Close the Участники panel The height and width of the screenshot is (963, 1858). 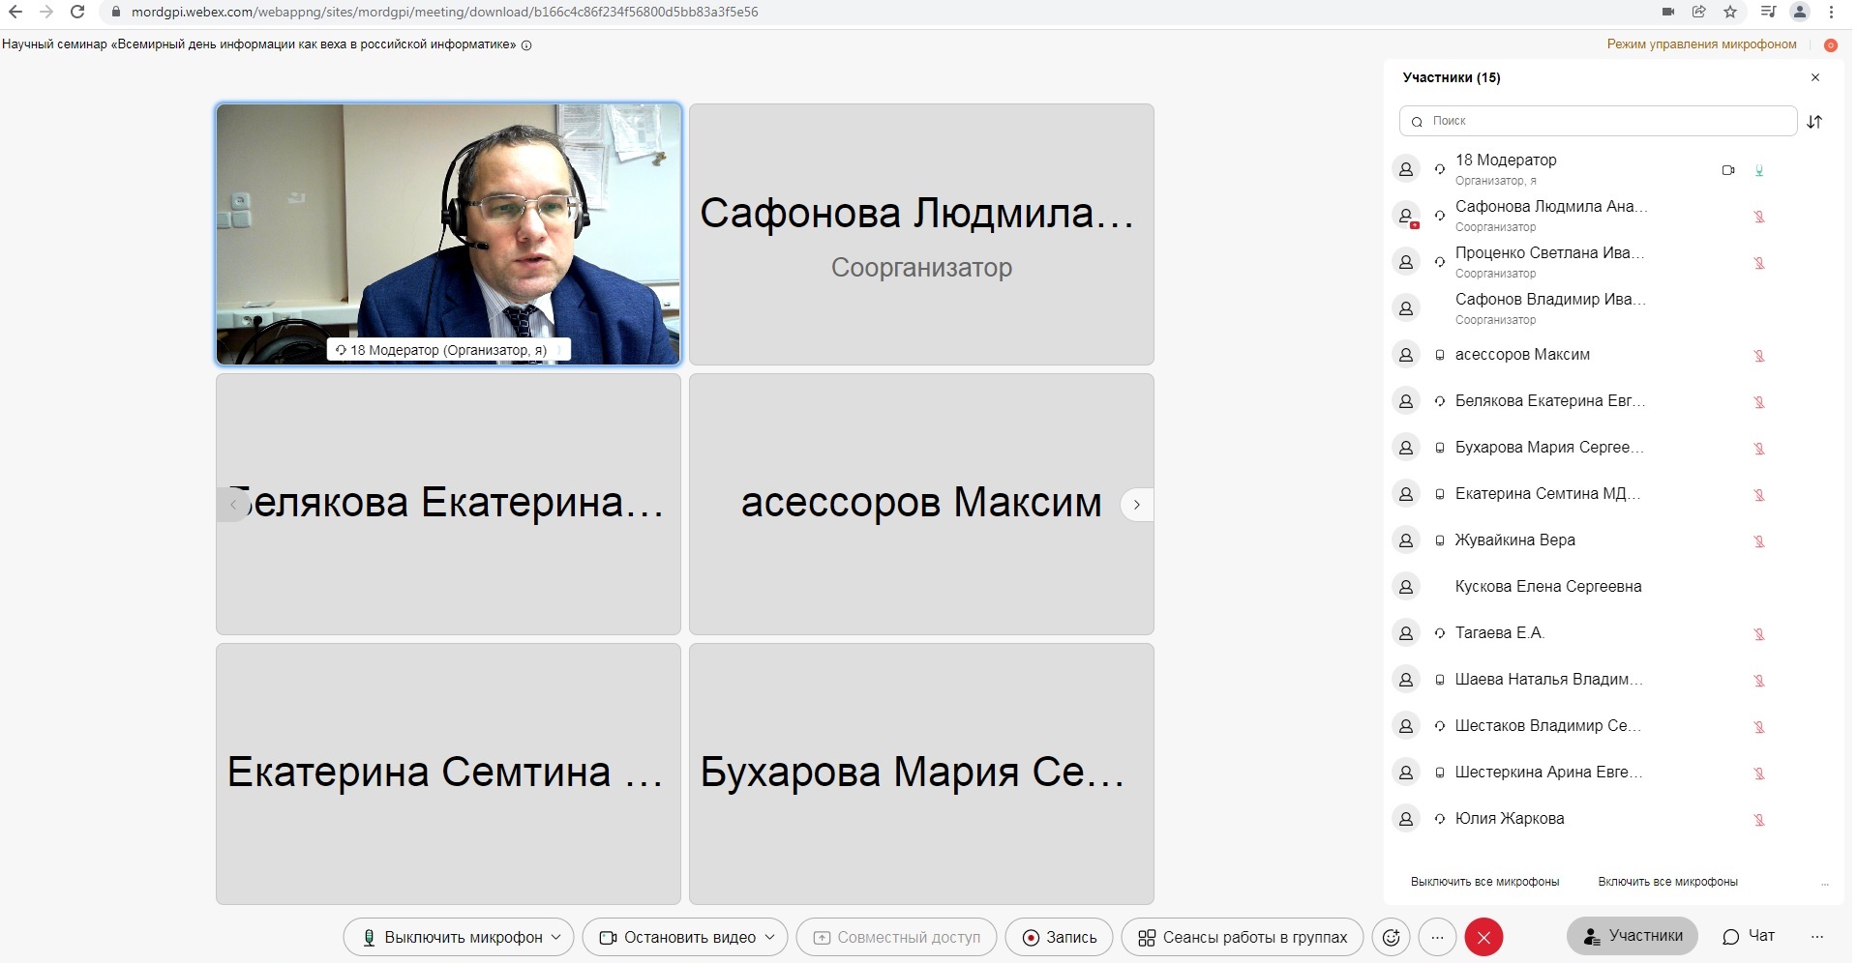tap(1815, 77)
